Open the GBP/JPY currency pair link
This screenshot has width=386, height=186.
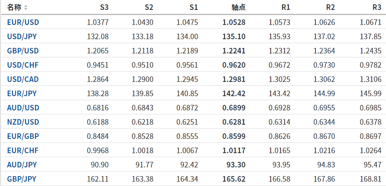(x=22, y=179)
